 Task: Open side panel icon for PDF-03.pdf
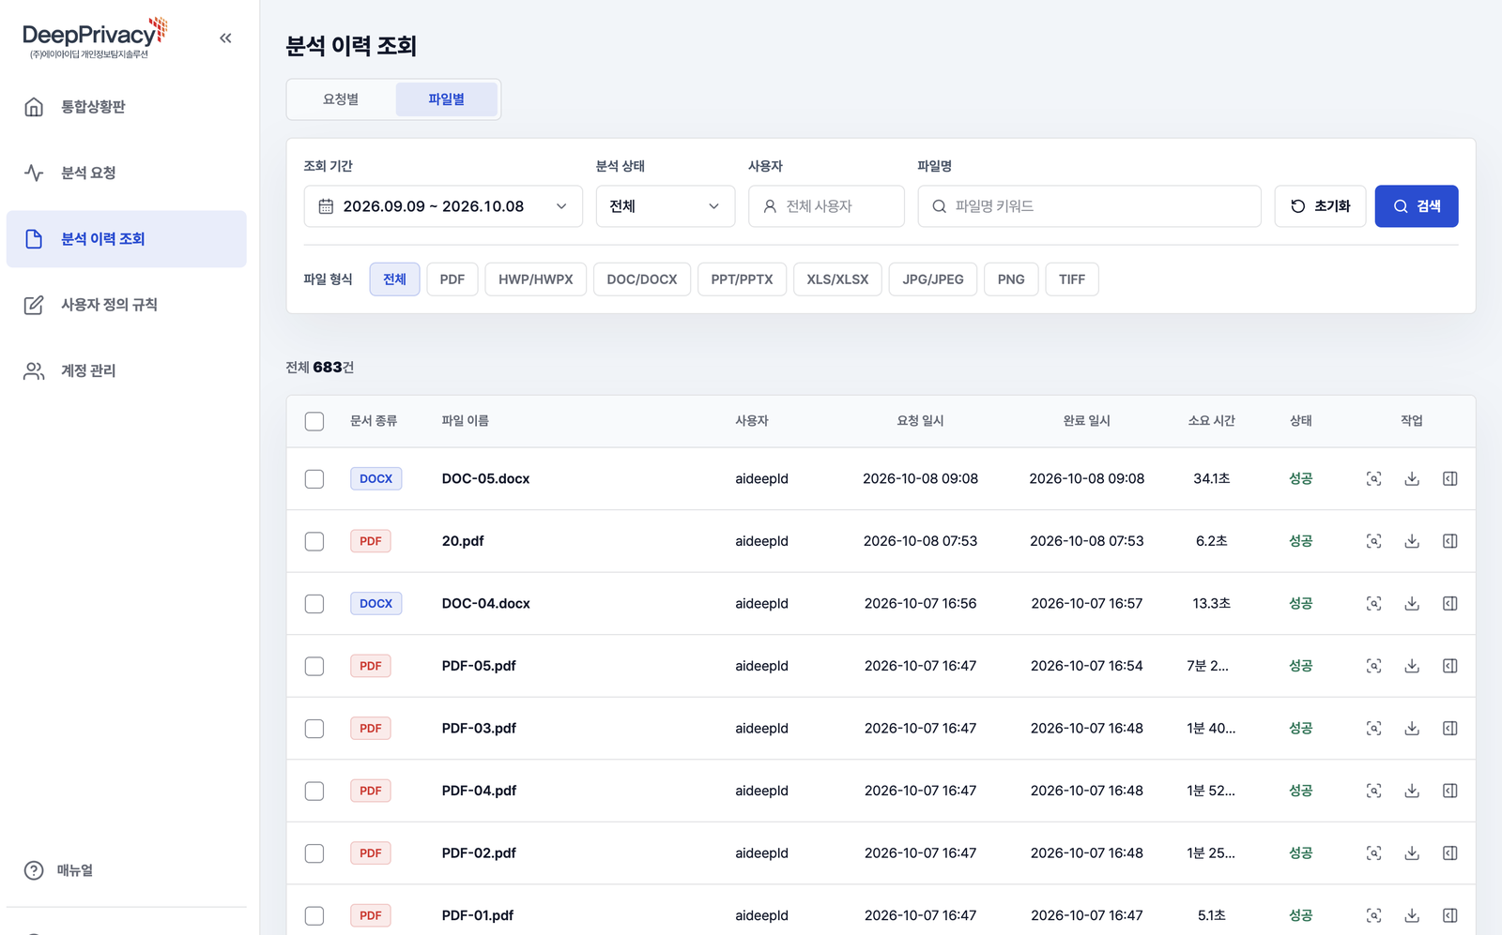click(x=1450, y=729)
